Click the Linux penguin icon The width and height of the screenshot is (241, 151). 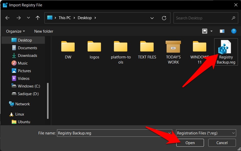pyautogui.click(x=12, y=114)
